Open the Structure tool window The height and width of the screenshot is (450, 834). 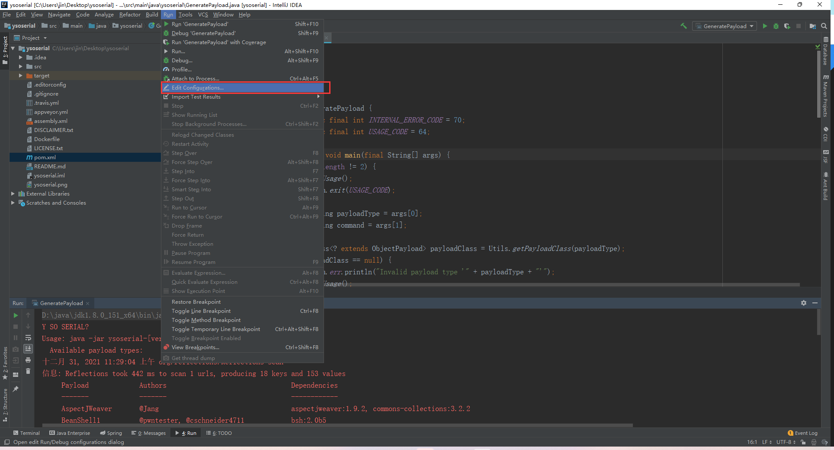(x=5, y=405)
